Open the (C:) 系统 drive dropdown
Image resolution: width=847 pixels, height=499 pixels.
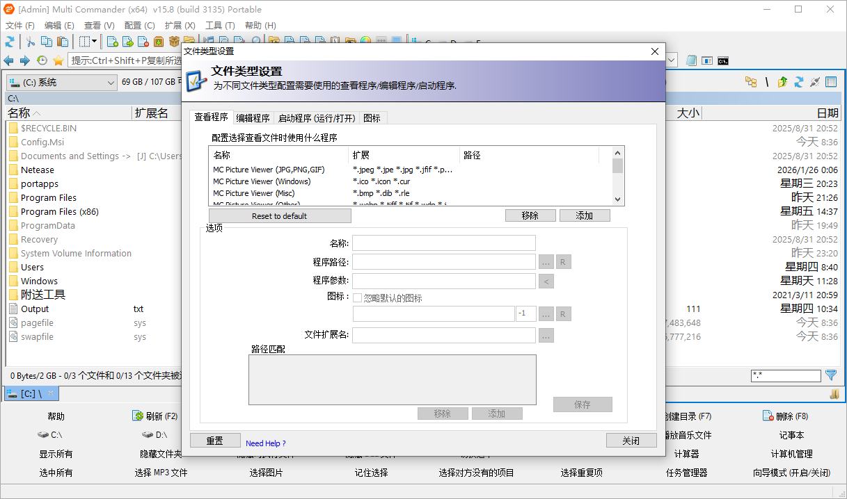(111, 82)
